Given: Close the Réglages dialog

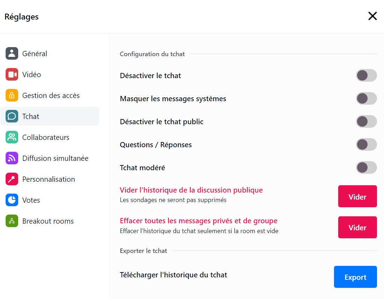Looking at the screenshot, I should (x=372, y=16).
